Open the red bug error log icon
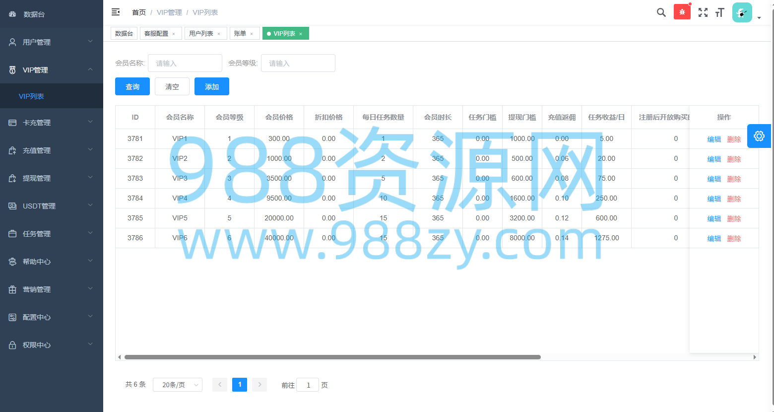 tap(682, 12)
